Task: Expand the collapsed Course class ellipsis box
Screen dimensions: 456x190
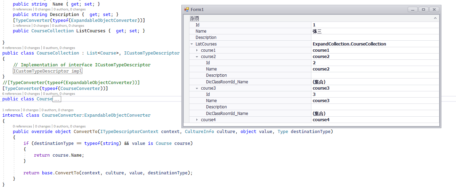Action: coord(57,99)
